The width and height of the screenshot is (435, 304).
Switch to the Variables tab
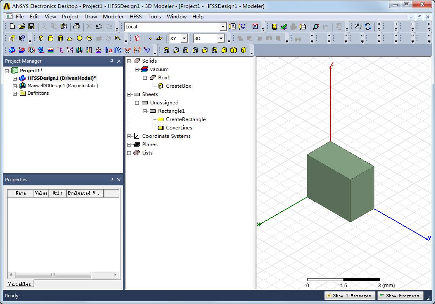coord(19,284)
